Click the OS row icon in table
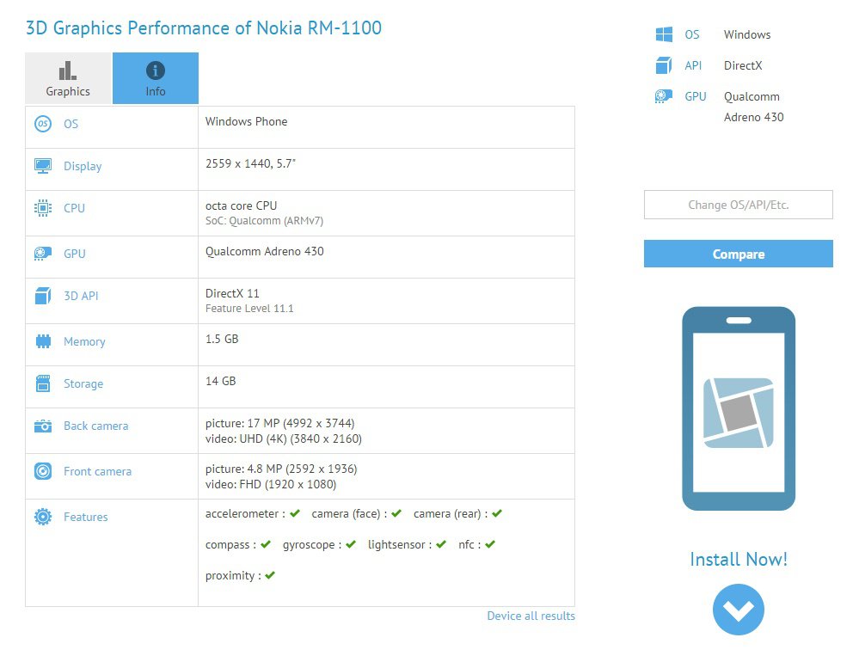The height and width of the screenshot is (656, 859). [43, 124]
